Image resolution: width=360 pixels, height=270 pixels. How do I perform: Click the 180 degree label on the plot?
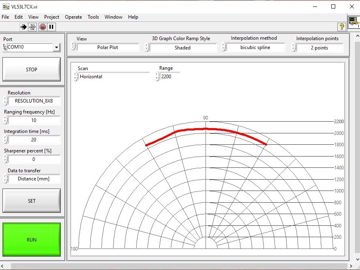pyautogui.click(x=74, y=249)
